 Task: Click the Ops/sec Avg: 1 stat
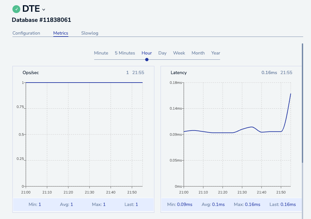tap(66, 205)
